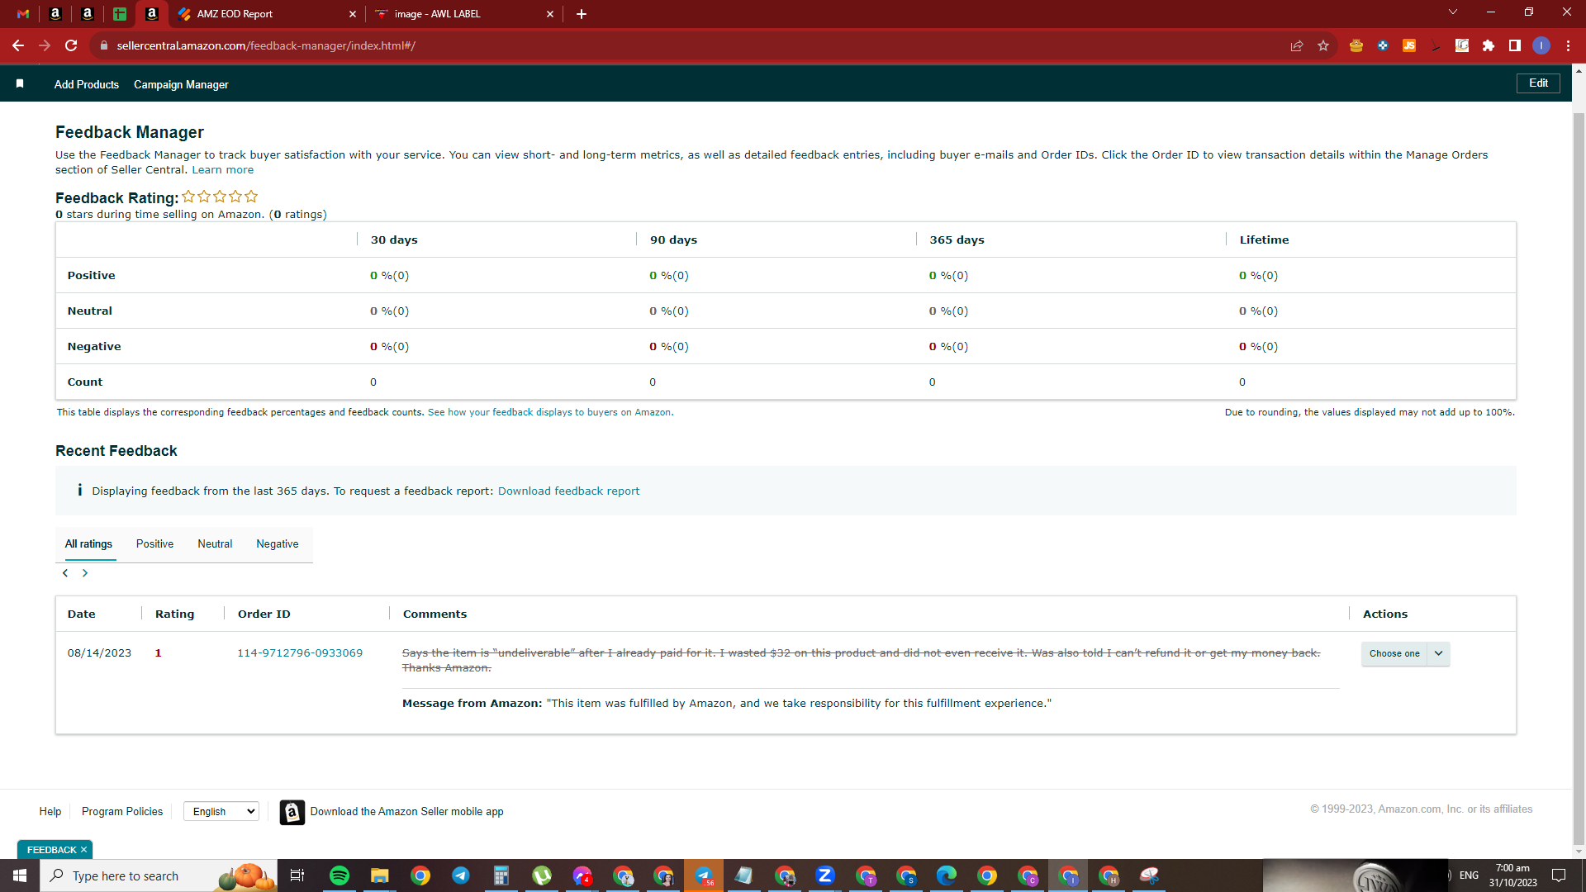1586x892 pixels.
Task: Open the pinned Gmail tab
Action: 23,14
